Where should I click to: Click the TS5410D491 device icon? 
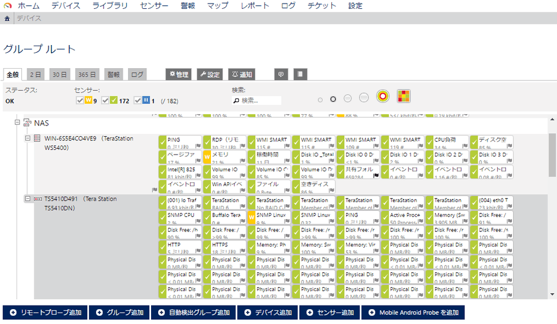pyautogui.click(x=37, y=200)
